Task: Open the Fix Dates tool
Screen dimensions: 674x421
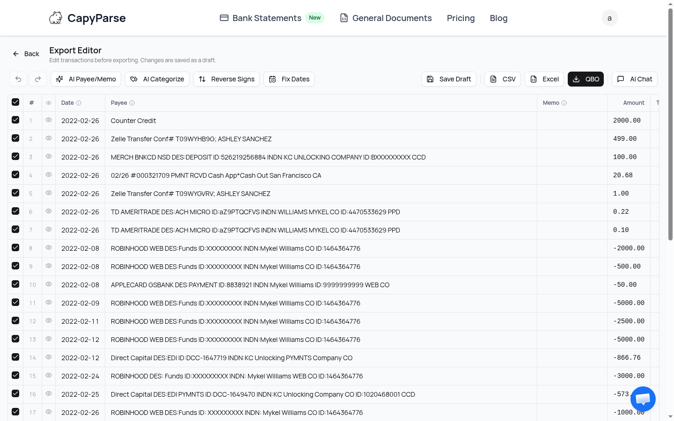Action: click(289, 79)
